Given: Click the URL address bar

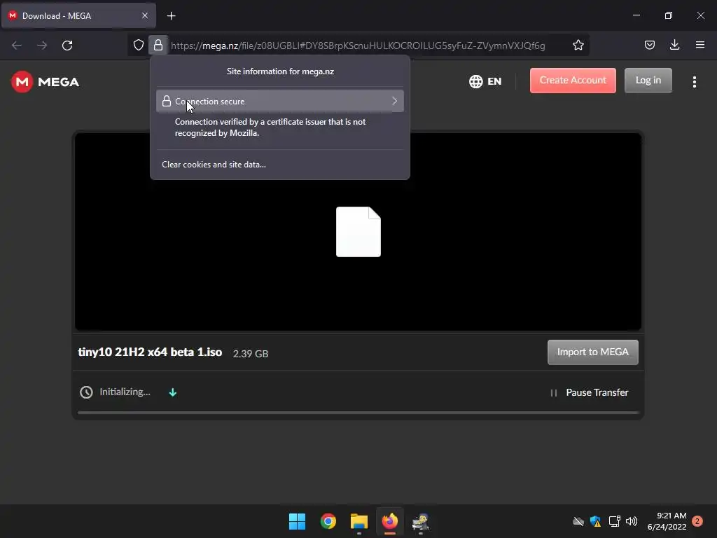Looking at the screenshot, I should point(358,46).
